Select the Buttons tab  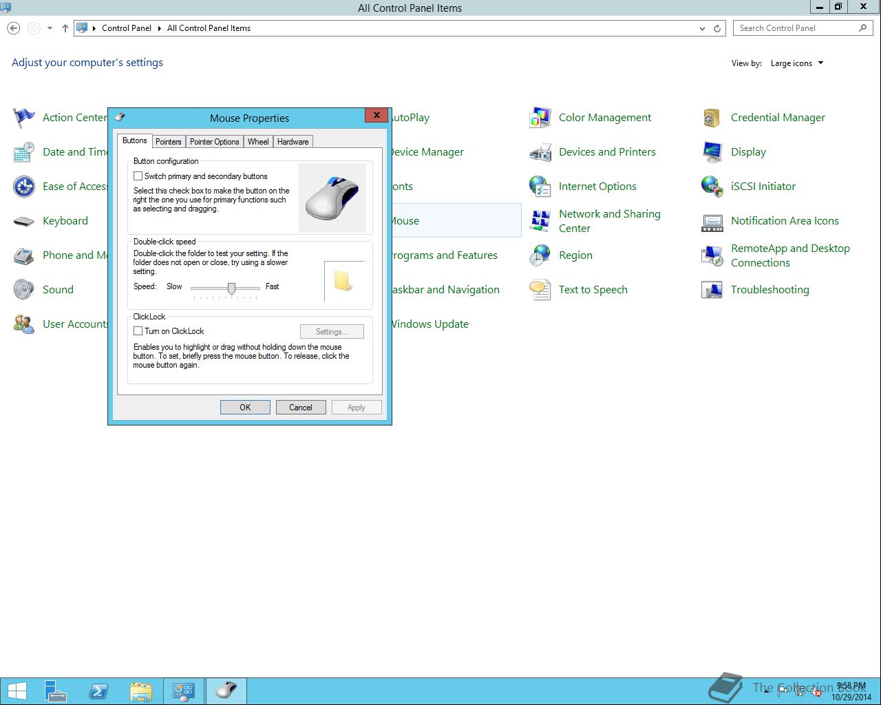pos(135,140)
